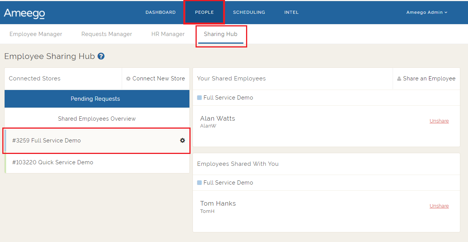Expand the Pending Requests section
The image size is (468, 242).
95,99
